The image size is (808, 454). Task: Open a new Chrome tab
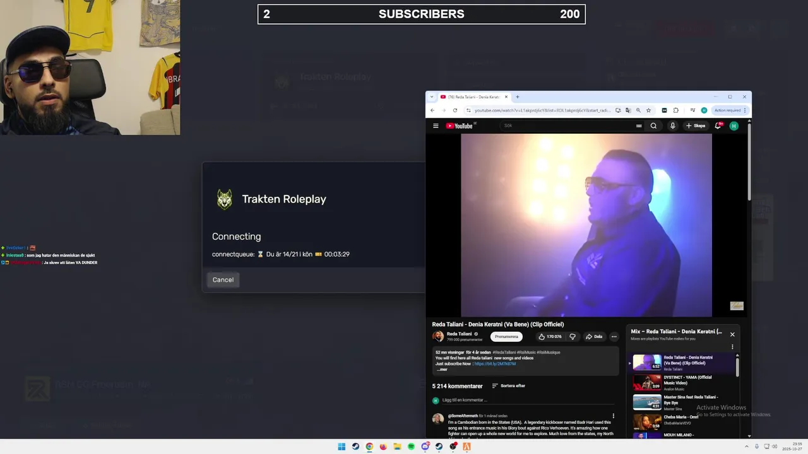[518, 97]
